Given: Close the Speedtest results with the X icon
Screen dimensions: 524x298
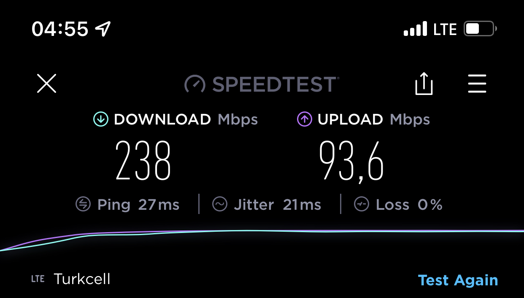Looking at the screenshot, I should point(46,83).
